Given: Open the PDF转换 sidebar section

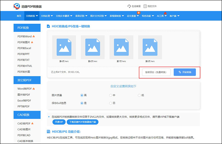Looking at the screenshot, I should click(27, 28).
